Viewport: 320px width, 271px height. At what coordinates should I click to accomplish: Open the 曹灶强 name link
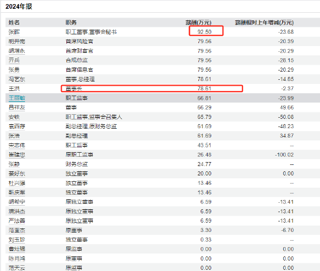[17, 249]
